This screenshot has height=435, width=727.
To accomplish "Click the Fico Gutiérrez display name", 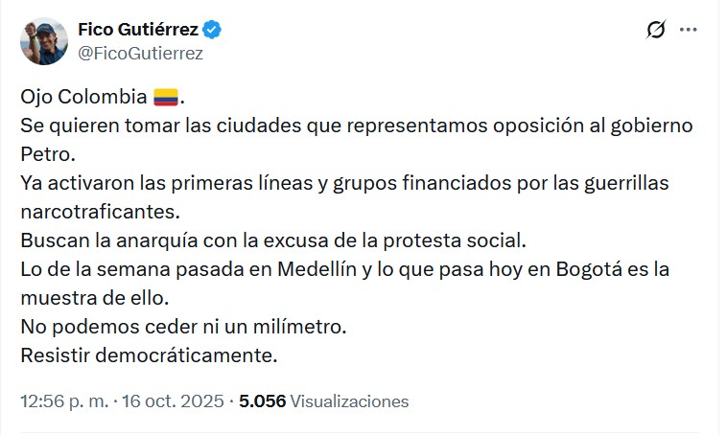I will click(x=138, y=31).
